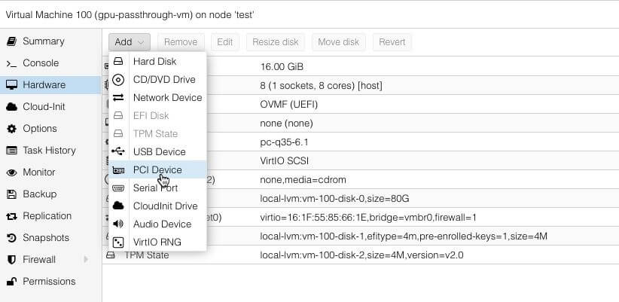Screen dimensions: 619x302
Task: Click the Hard Disk icon in Add menu
Action: (118, 61)
